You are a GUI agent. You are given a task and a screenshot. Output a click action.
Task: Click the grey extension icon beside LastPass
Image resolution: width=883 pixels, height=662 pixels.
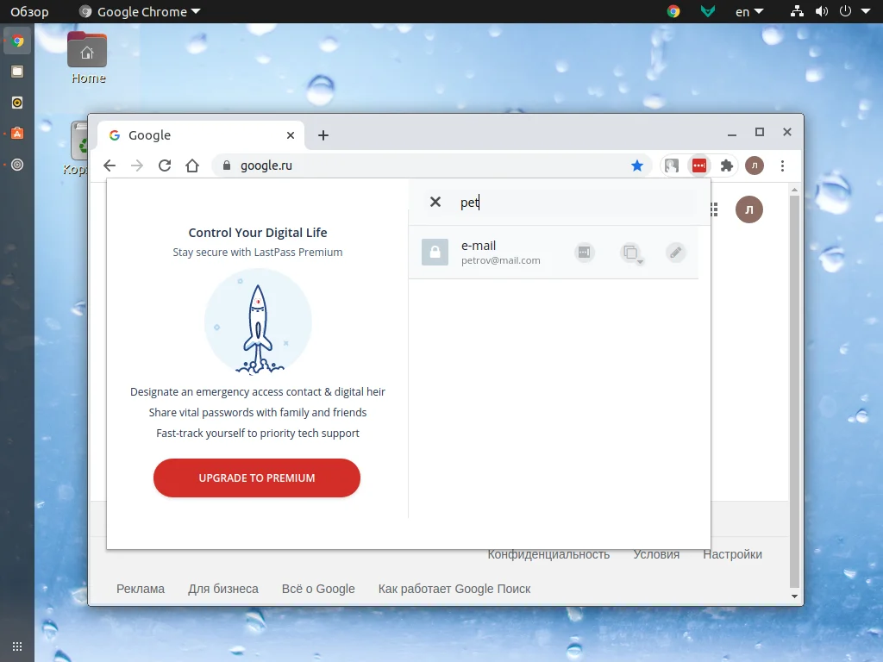point(671,165)
